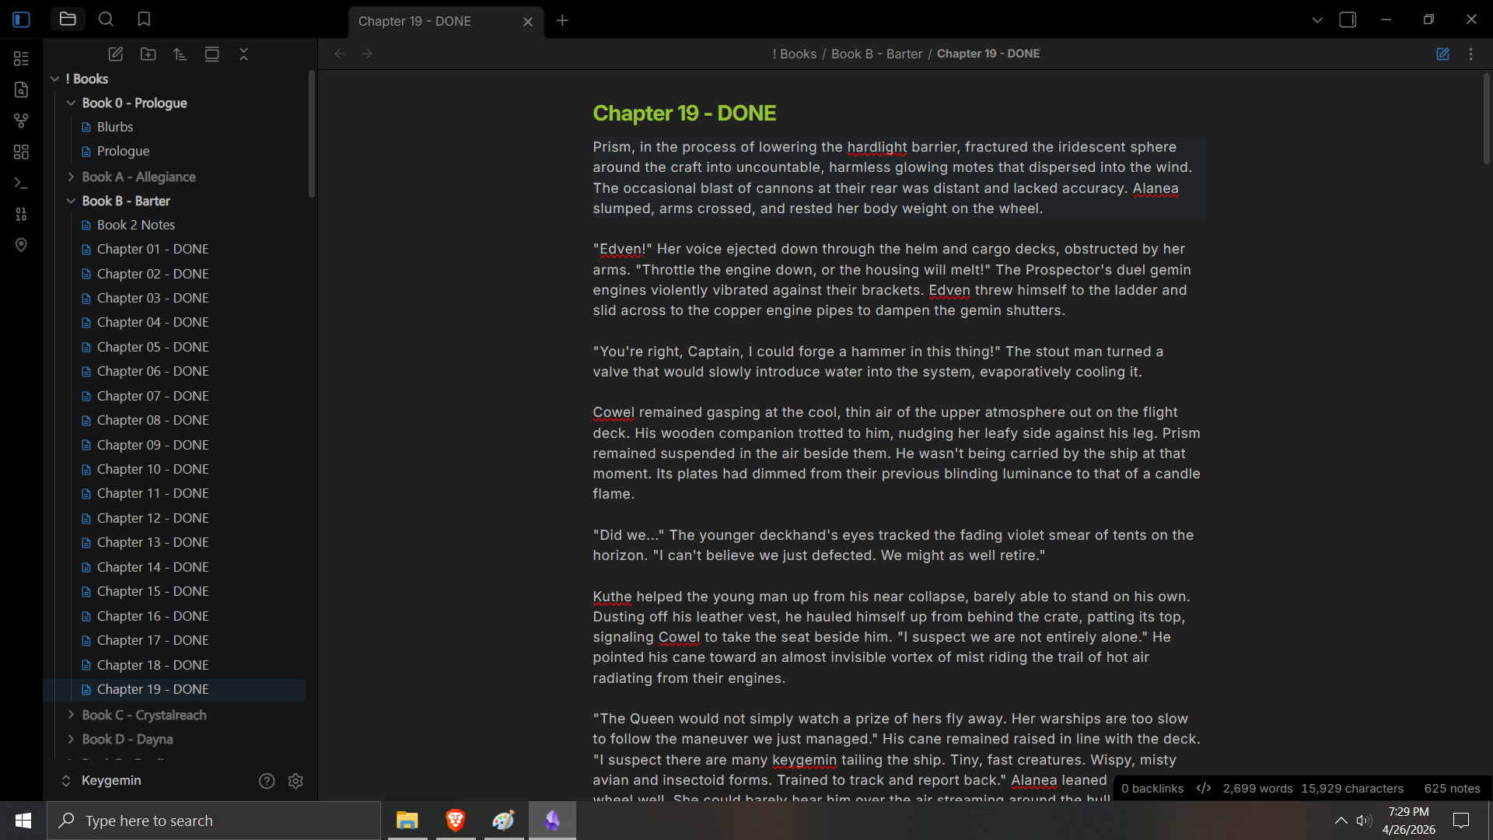Open the search pane icon
The height and width of the screenshot is (840, 1493).
tap(106, 19)
